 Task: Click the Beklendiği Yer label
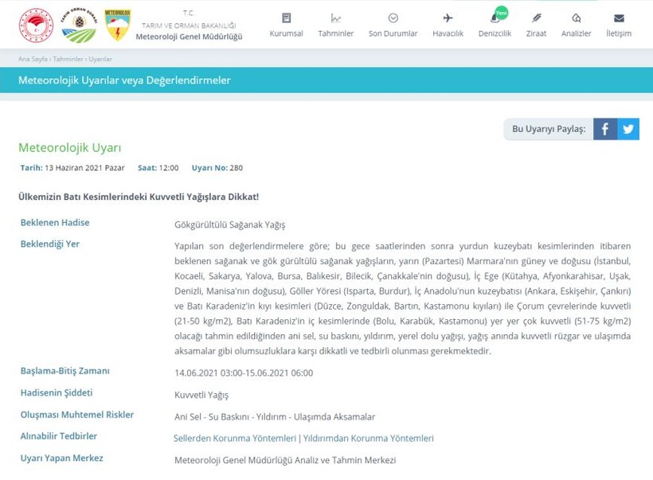click(x=49, y=244)
